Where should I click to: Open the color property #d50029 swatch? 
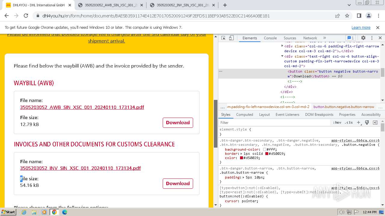pos(242,158)
